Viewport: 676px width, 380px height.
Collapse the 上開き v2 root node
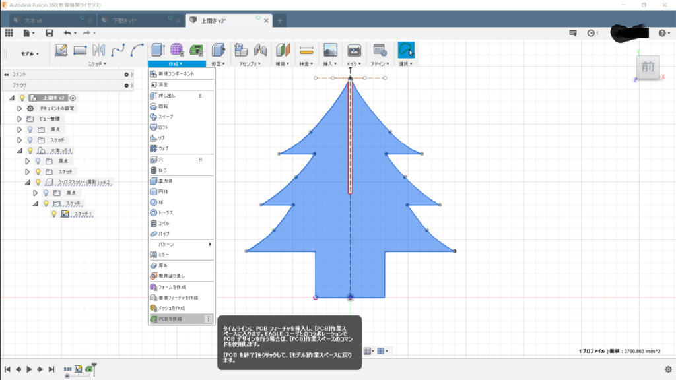12,98
